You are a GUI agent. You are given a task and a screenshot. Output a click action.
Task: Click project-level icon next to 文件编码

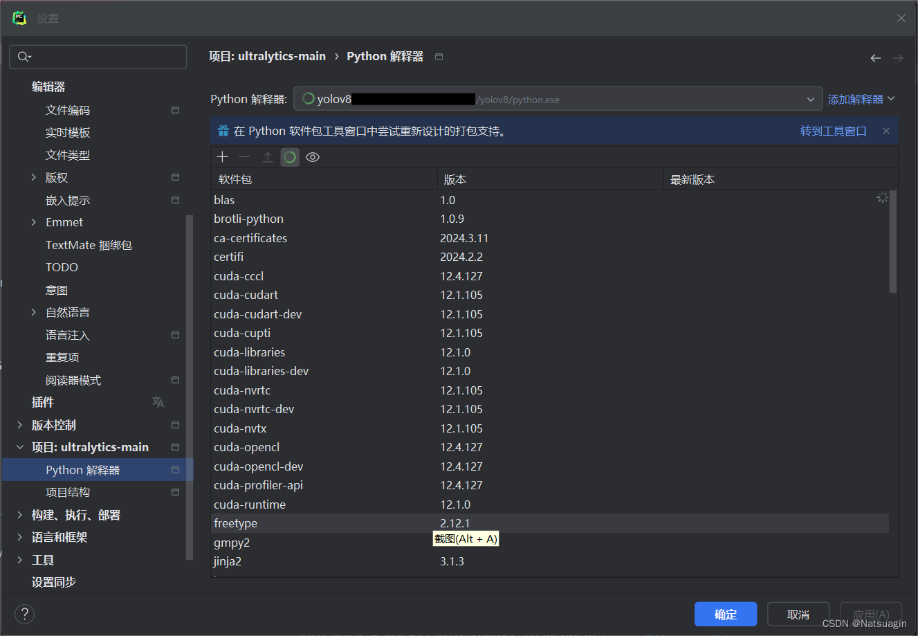tap(175, 110)
